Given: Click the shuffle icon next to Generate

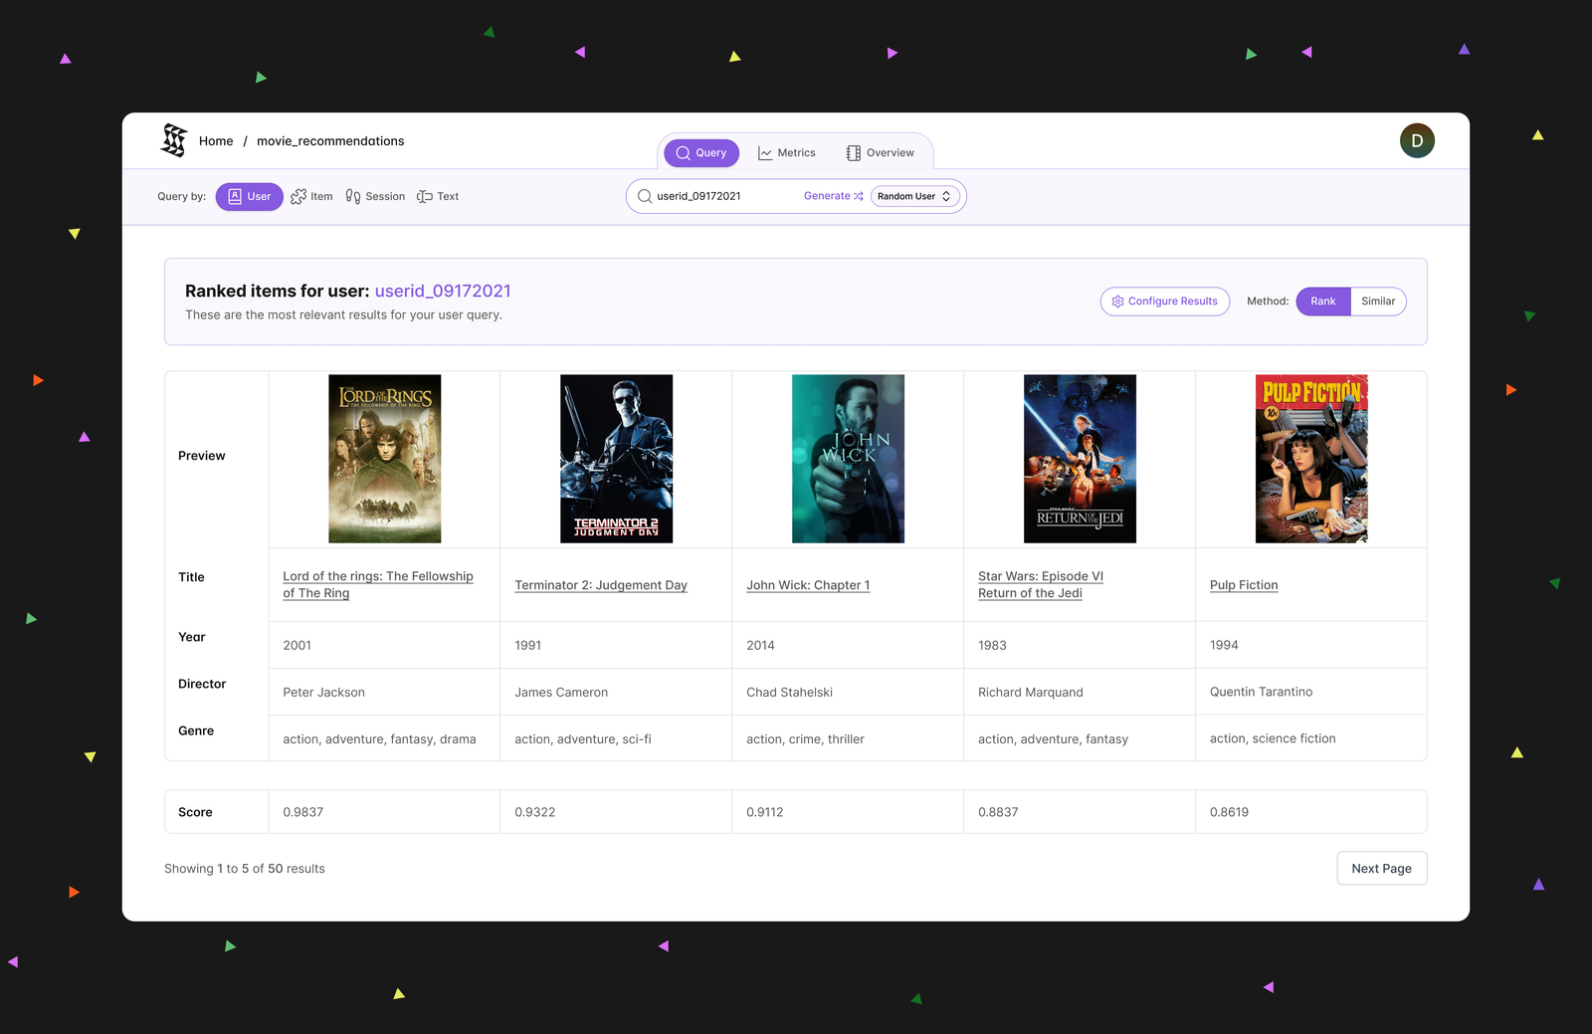Looking at the screenshot, I should tap(859, 196).
